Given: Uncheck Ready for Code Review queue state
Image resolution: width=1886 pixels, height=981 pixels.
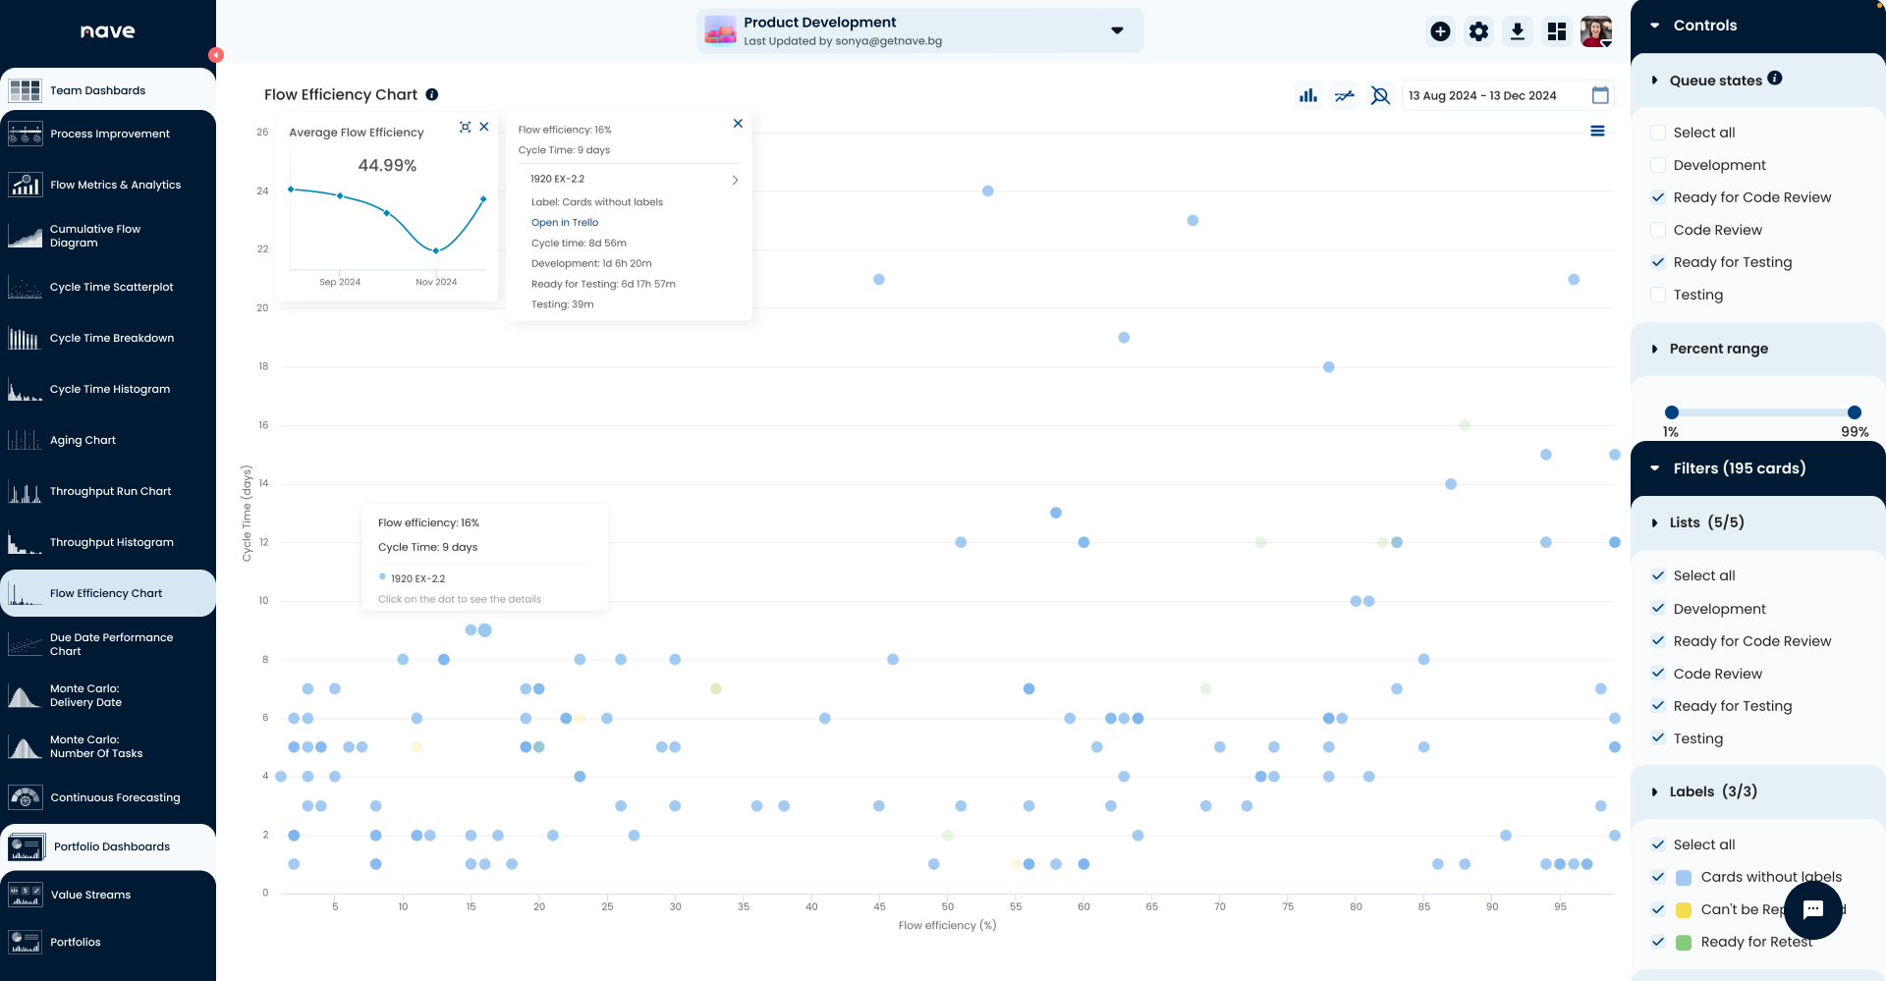Looking at the screenshot, I should click(x=1658, y=197).
